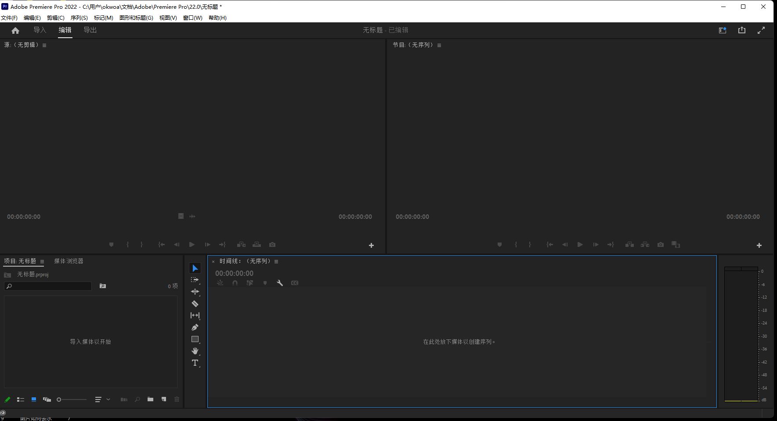Viewport: 777px width, 421px height.
Task: Click Overwrite button in Source monitor
Action: [257, 245]
